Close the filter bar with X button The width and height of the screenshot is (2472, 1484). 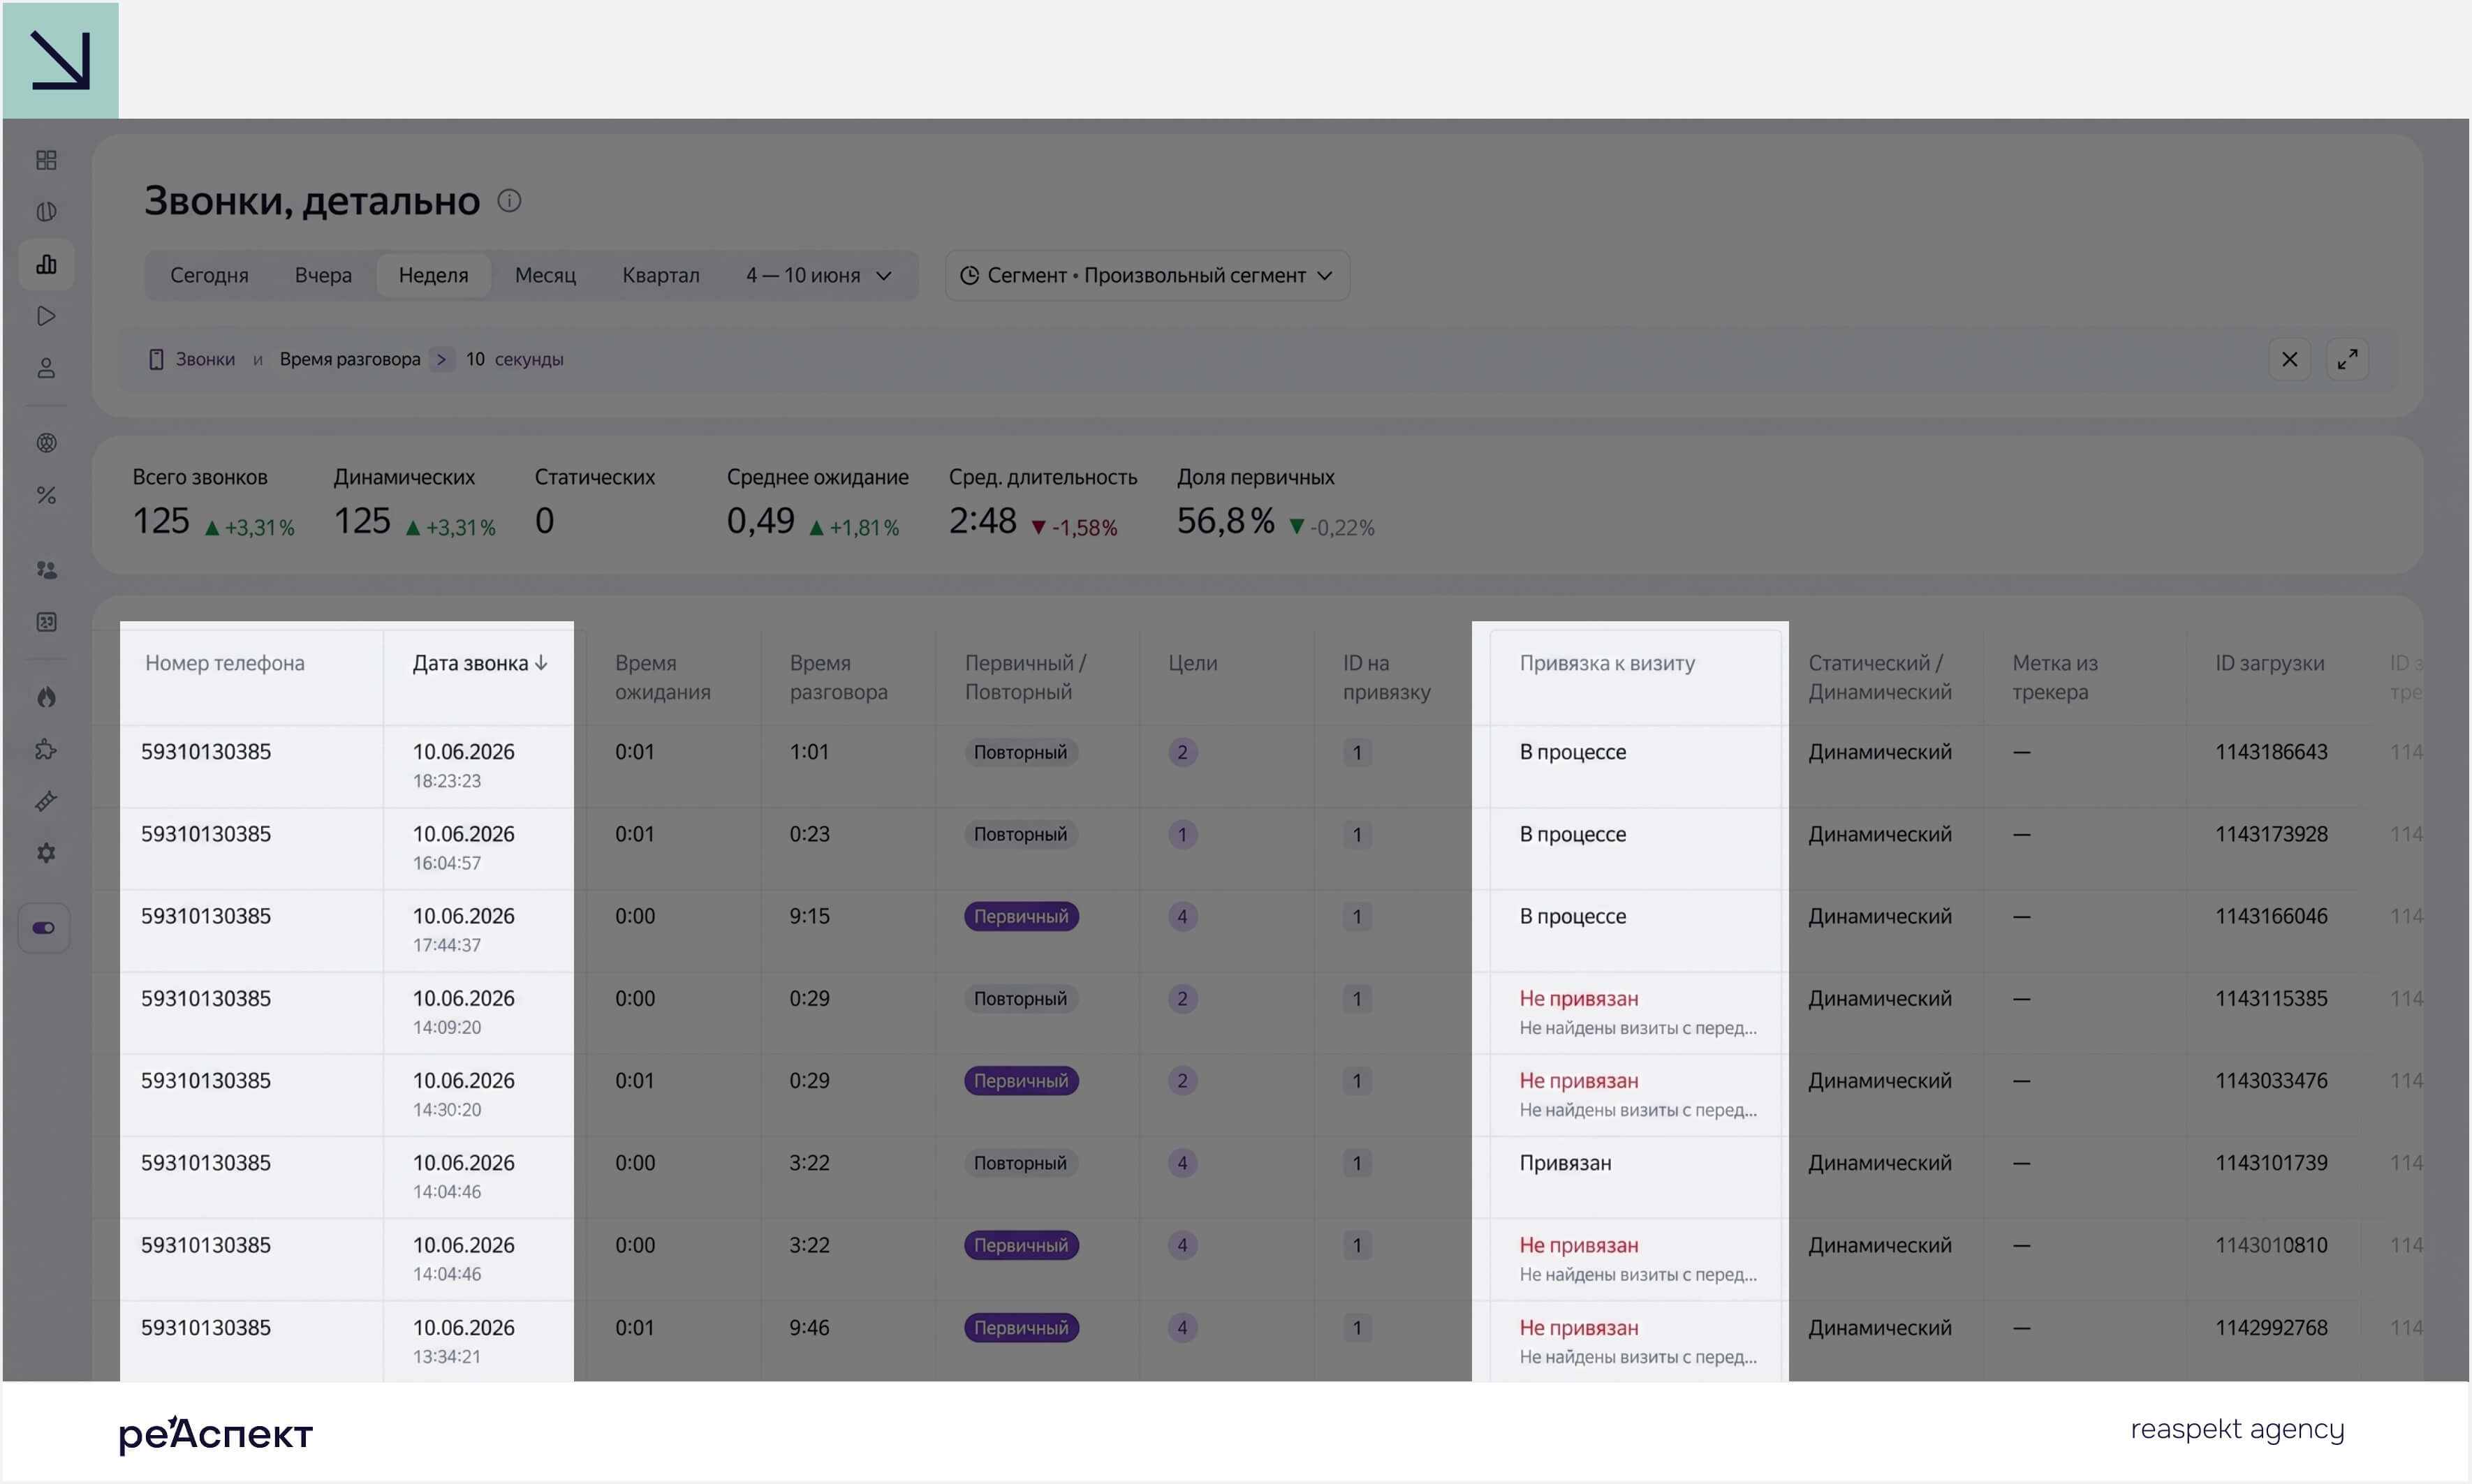(2289, 359)
